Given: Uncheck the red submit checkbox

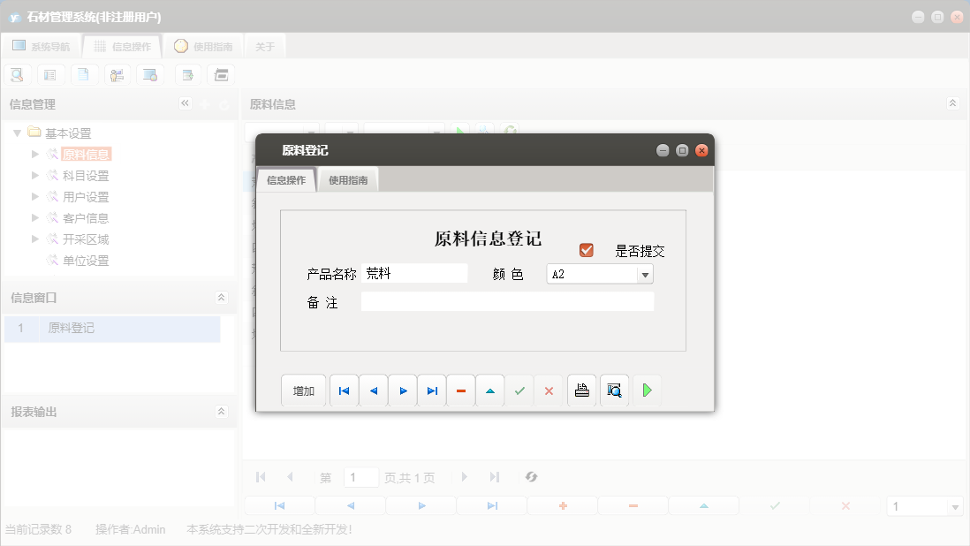Looking at the screenshot, I should pyautogui.click(x=586, y=249).
